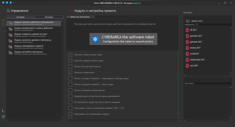The image size is (235, 127).
Task: Click the add folder icon in projects
Action: point(187,21)
